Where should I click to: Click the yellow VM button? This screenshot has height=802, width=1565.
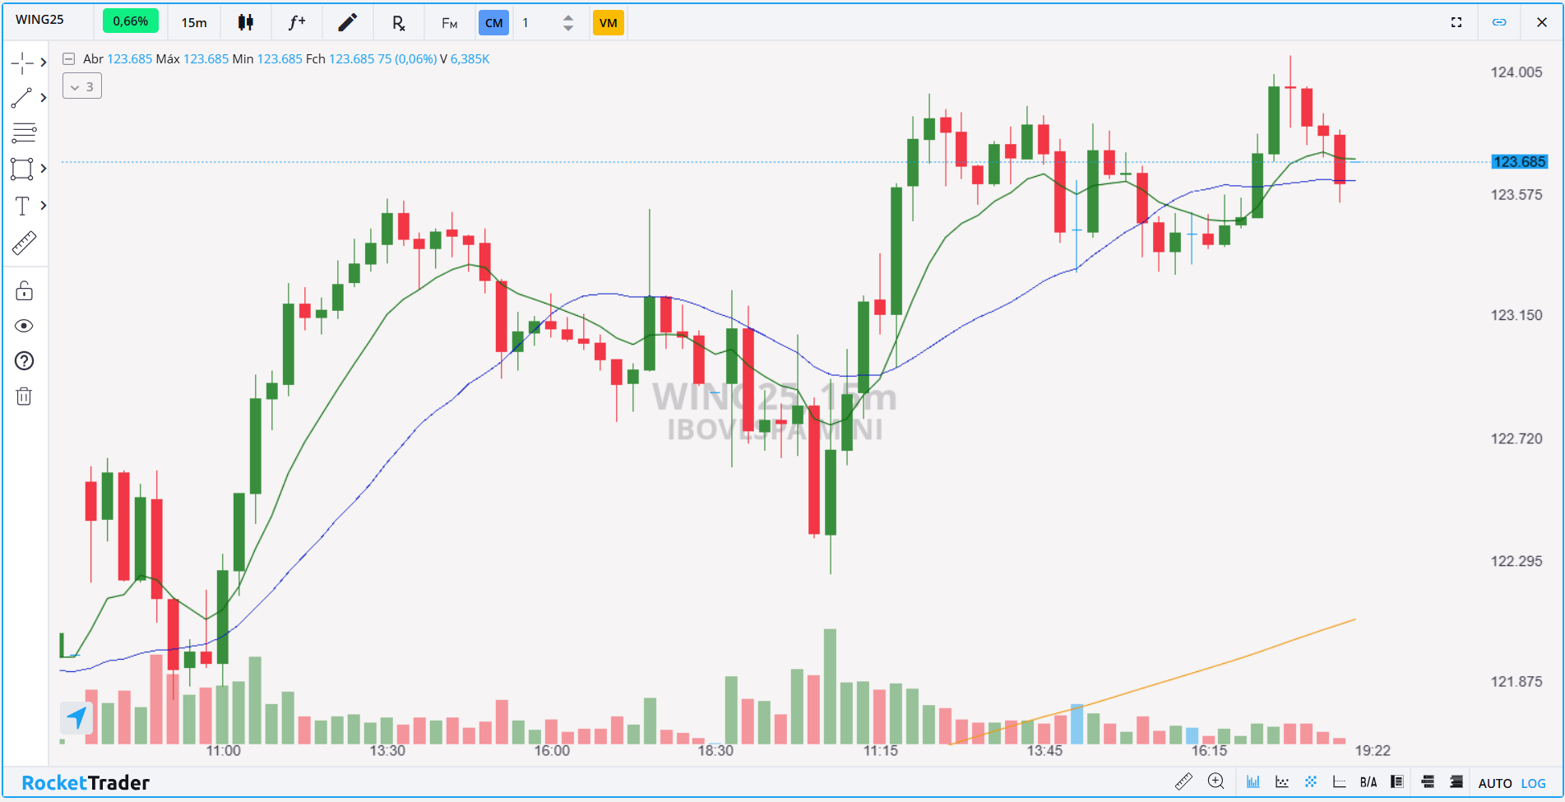pyautogui.click(x=608, y=23)
